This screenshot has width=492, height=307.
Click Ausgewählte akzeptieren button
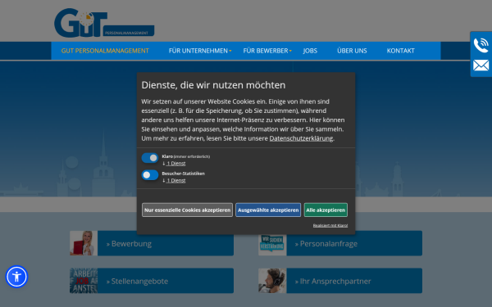pos(268,210)
